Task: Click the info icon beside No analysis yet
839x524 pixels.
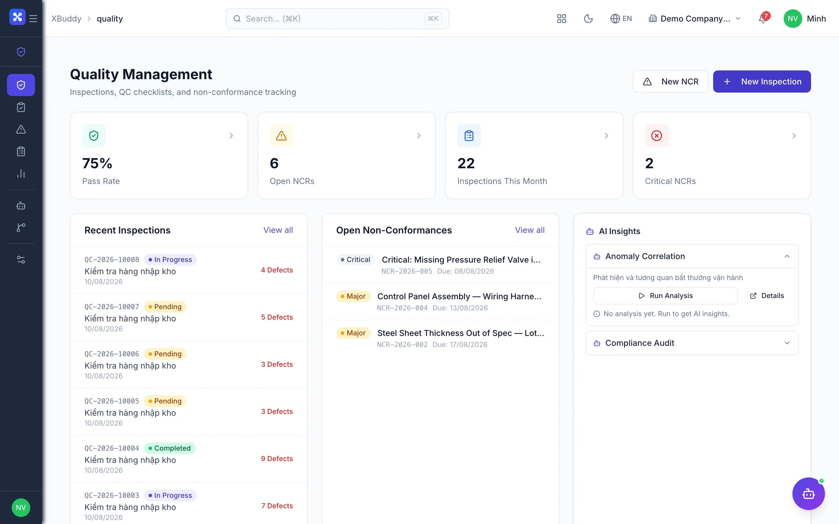Action: coord(596,314)
